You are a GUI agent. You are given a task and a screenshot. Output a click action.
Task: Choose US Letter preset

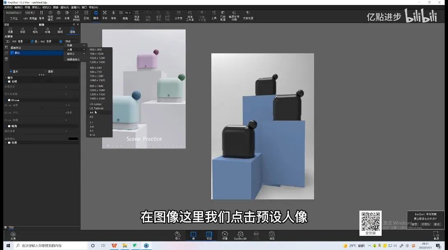pyautogui.click(x=99, y=104)
